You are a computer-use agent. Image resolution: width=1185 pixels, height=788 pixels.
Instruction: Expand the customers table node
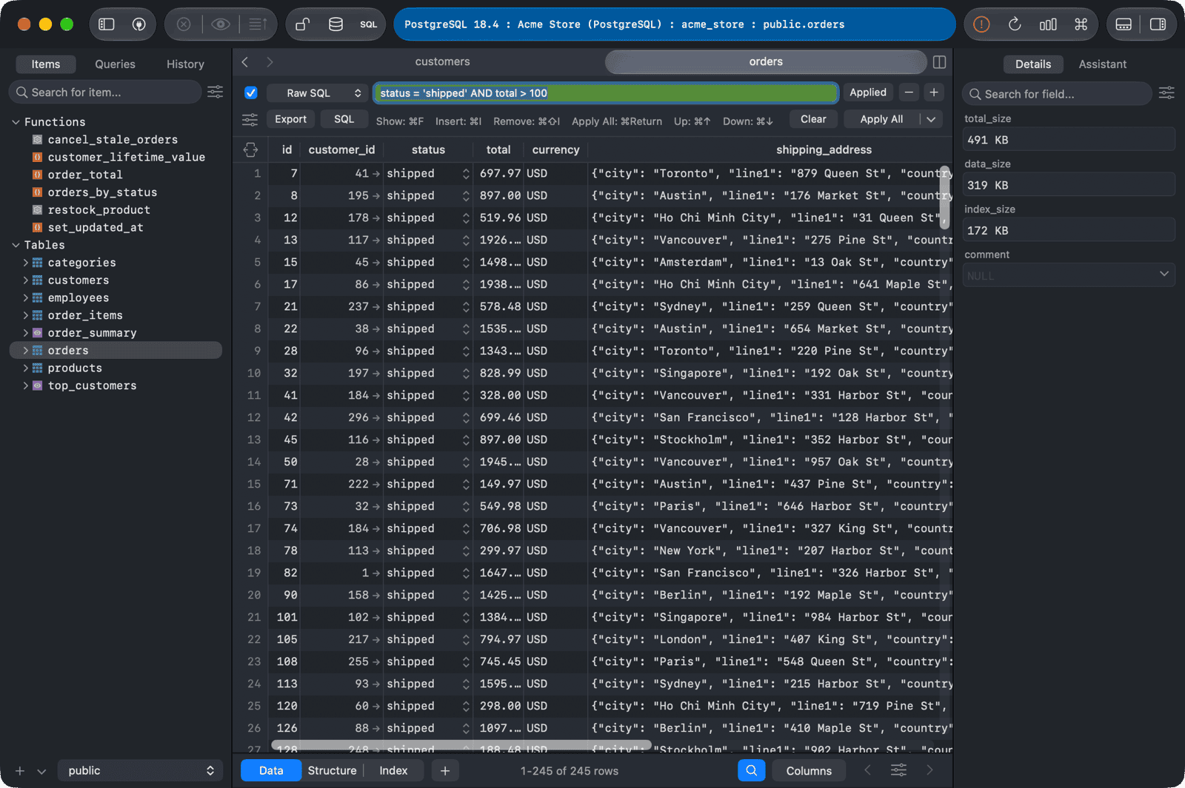click(x=26, y=280)
